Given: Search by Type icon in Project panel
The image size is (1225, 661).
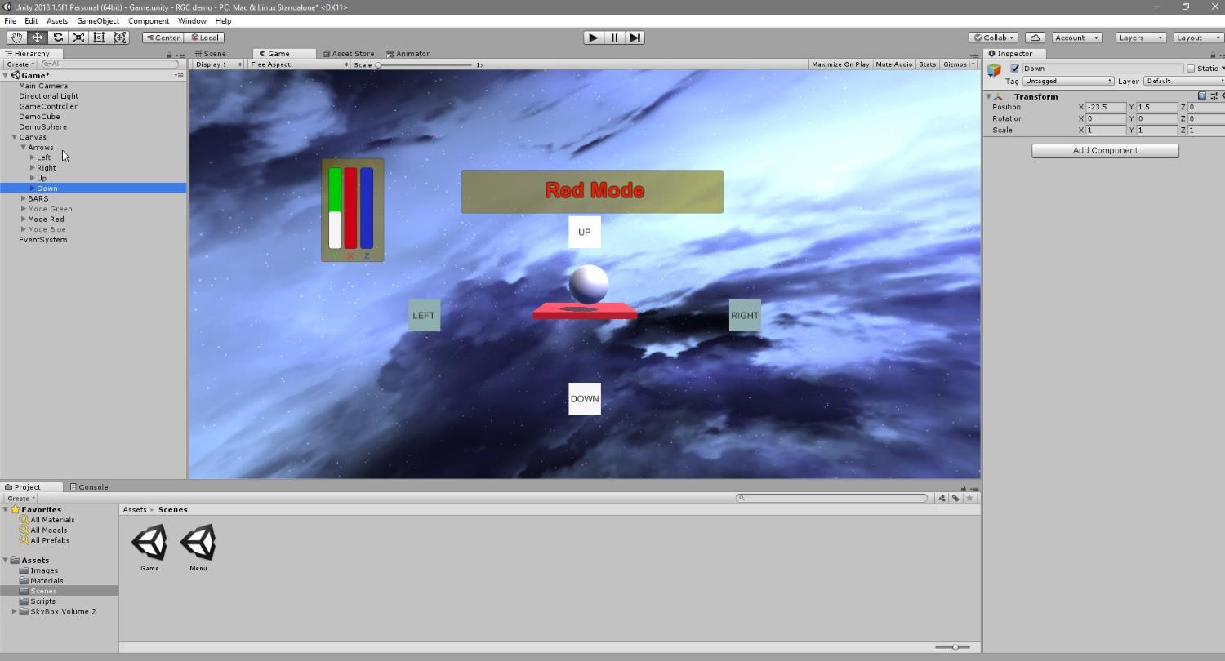Looking at the screenshot, I should (x=942, y=498).
